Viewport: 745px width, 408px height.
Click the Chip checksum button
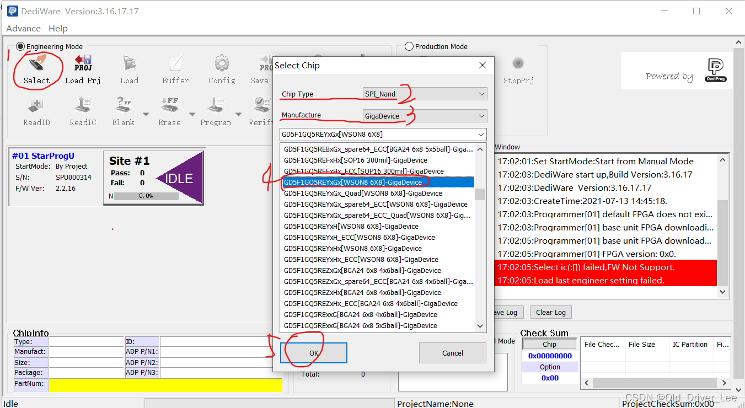pos(550,344)
